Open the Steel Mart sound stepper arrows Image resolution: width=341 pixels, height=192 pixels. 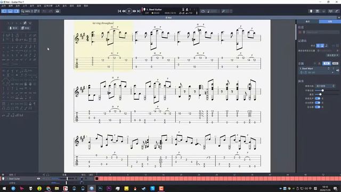329,68
